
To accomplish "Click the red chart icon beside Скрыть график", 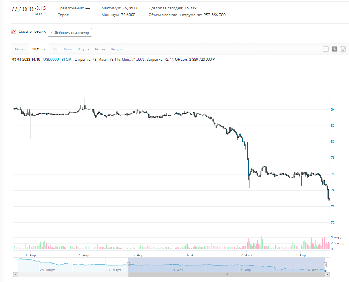I will (x=14, y=31).
